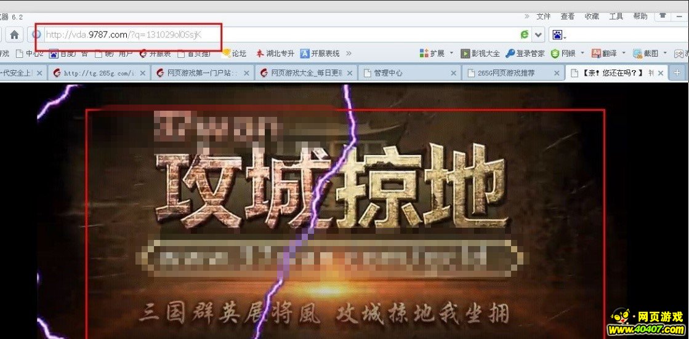Open the skin changer shirt icon
Image resolution: width=689 pixels, height=339 pixels.
pyautogui.click(x=662, y=15)
